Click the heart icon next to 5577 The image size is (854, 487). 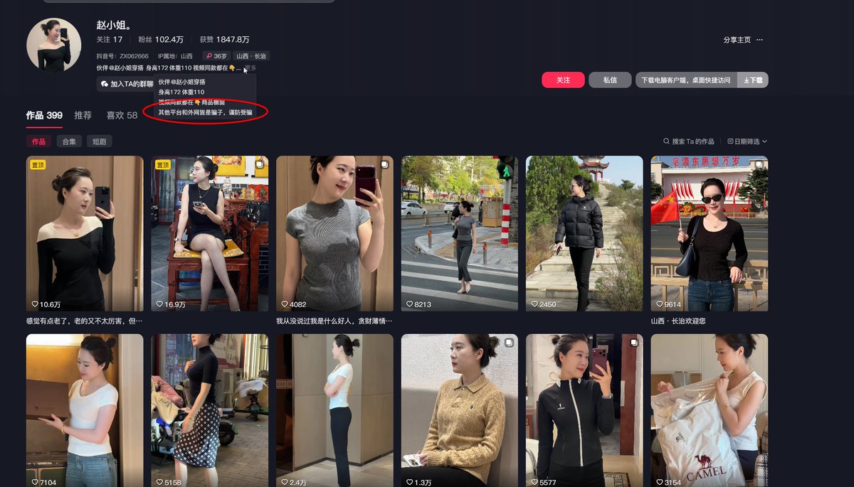point(534,482)
